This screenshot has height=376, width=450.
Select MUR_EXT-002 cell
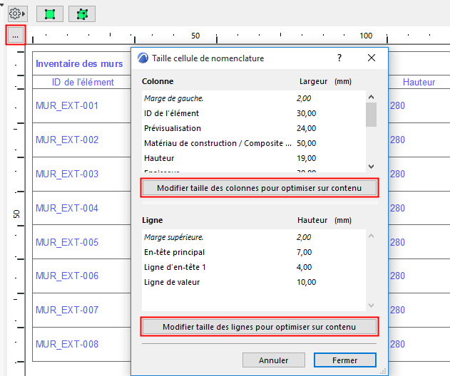(67, 140)
